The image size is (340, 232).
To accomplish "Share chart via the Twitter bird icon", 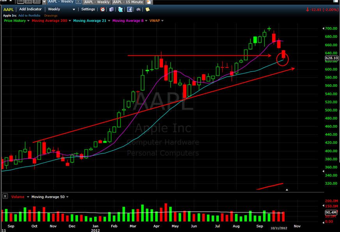I will pyautogui.click(x=120, y=9).
